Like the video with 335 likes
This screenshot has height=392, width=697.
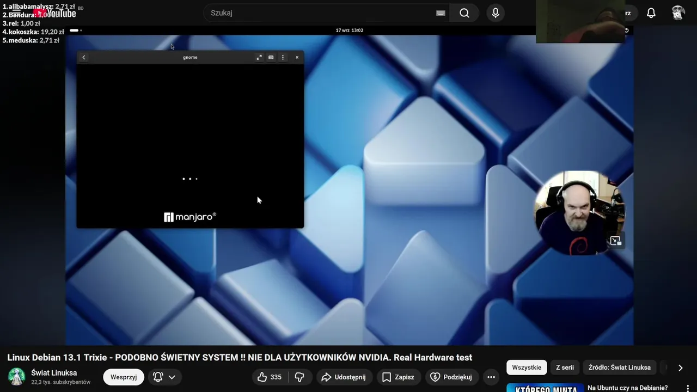270,377
